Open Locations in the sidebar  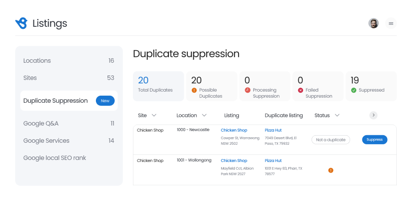pos(69,61)
